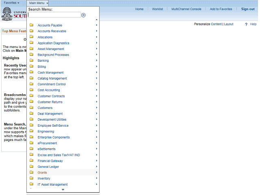This screenshot has width=260, height=195.
Task: Click the eProcurement folder icon
Action: pyautogui.click(x=32, y=143)
